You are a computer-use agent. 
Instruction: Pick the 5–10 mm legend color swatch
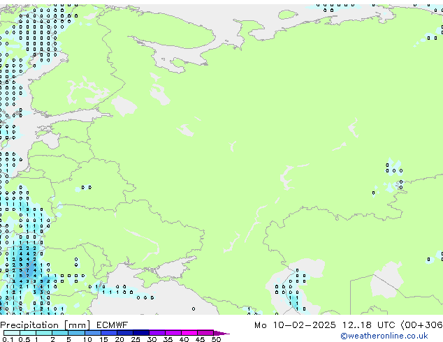pos(77,333)
